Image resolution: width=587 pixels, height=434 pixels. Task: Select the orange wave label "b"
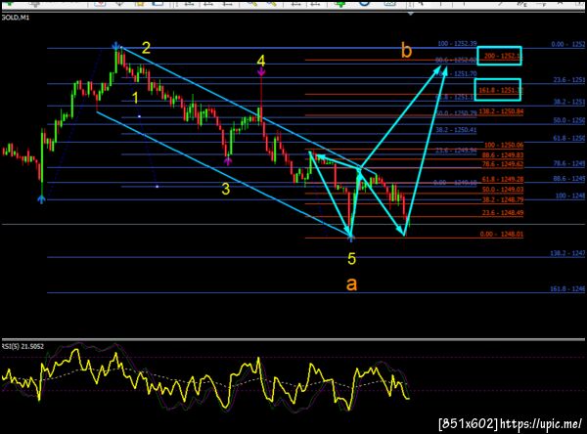pyautogui.click(x=406, y=50)
